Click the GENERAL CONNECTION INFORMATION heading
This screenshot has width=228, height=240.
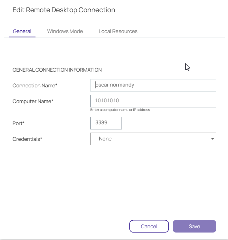point(57,70)
